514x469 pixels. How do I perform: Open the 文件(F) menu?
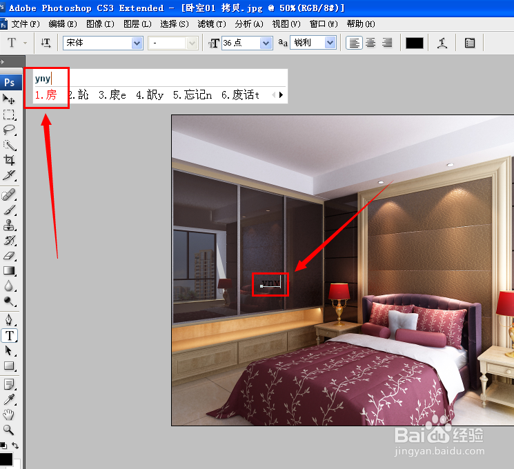26,24
